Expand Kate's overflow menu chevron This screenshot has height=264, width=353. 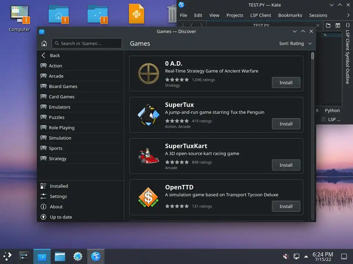(348, 15)
